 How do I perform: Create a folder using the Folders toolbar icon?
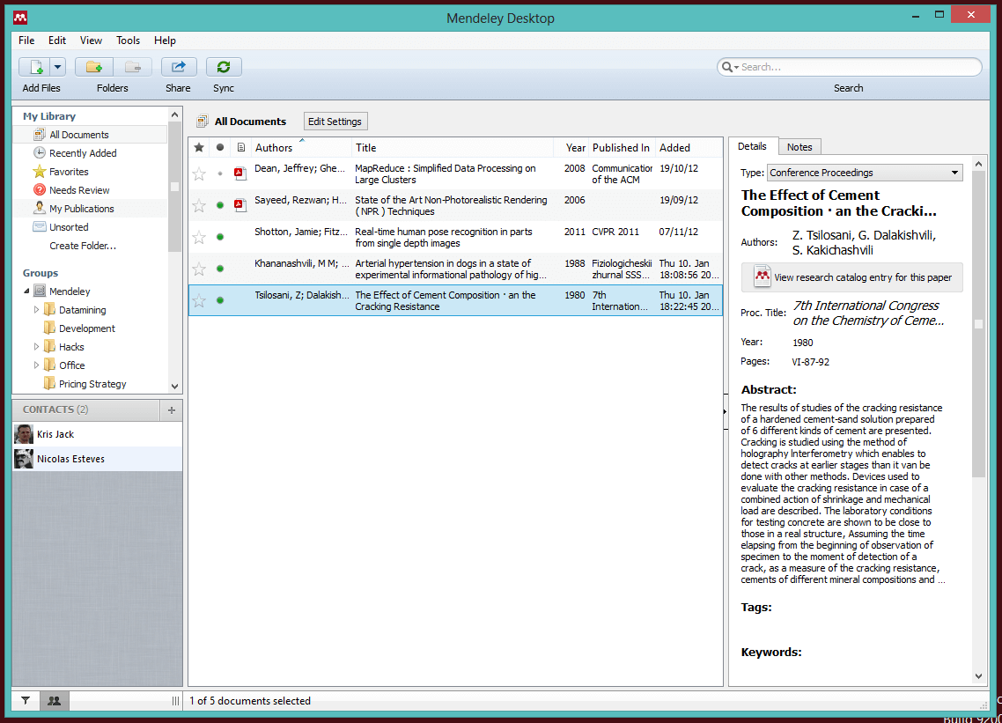tap(93, 66)
